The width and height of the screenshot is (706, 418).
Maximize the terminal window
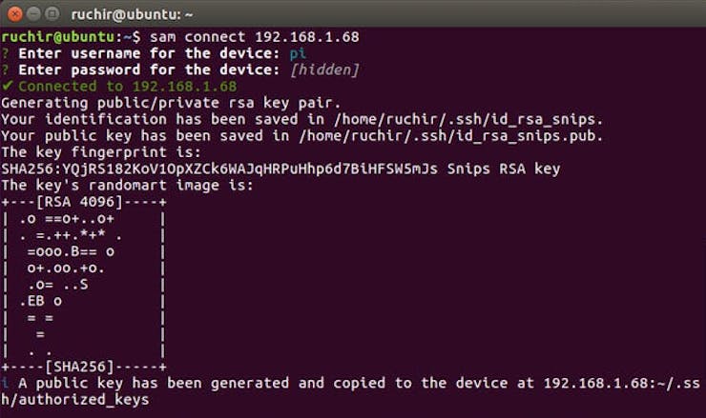tap(52, 14)
